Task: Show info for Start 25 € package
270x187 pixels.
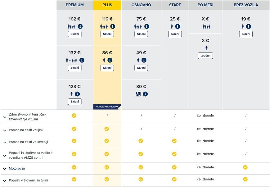Action: click(178, 26)
